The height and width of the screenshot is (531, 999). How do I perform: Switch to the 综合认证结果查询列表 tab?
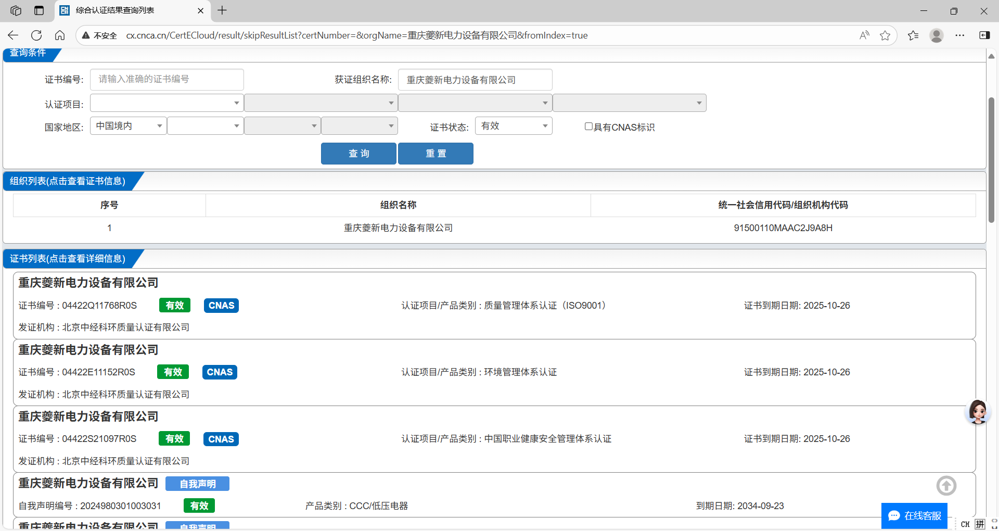click(x=115, y=10)
